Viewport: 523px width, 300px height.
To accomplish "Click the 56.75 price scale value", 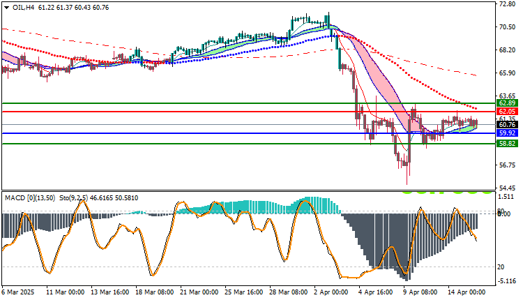I will click(508, 165).
